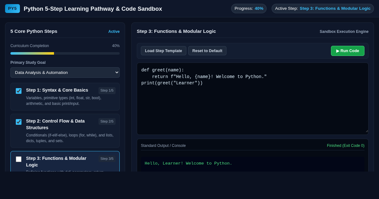Click the Step 3 panel heading on the right

176,31
